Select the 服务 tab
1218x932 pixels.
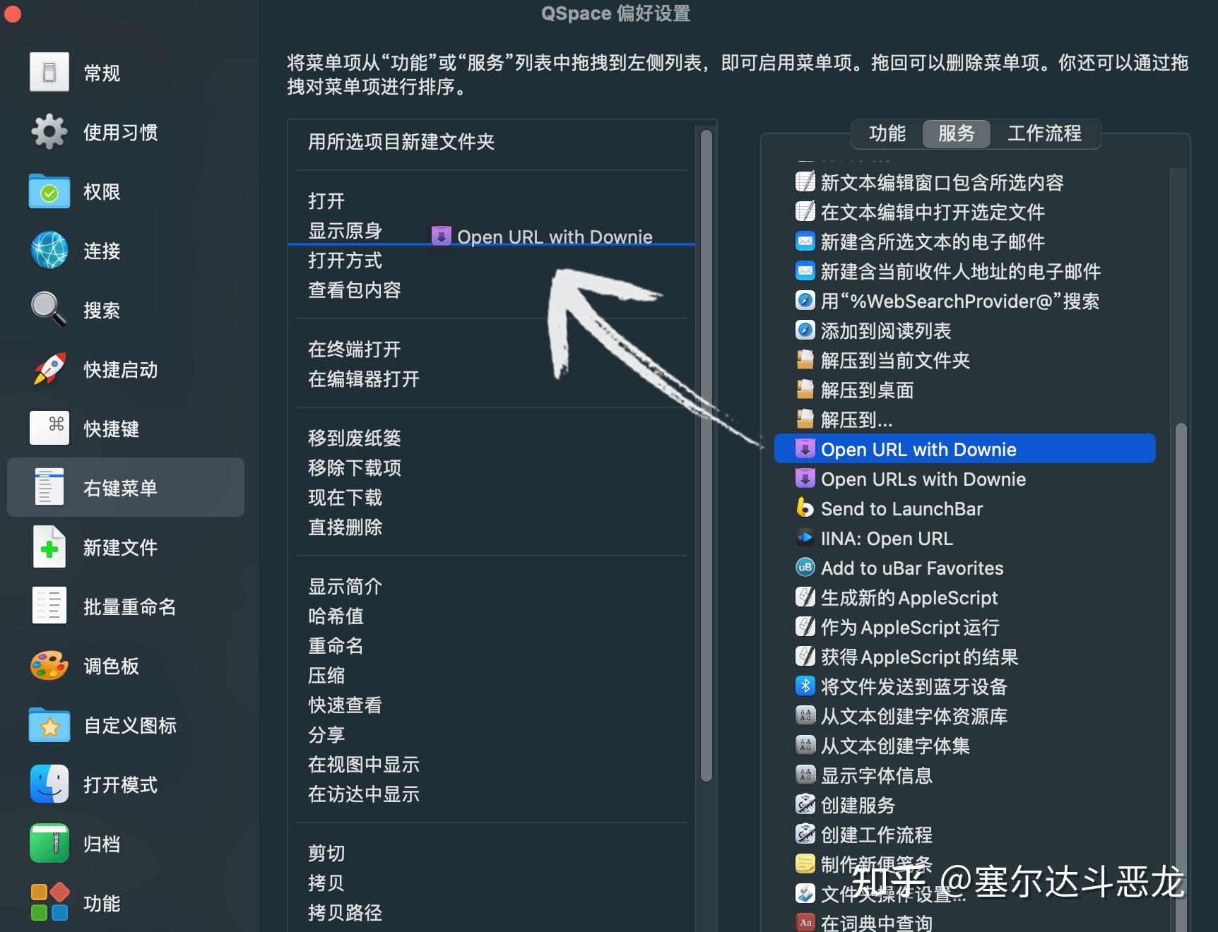[x=957, y=134]
